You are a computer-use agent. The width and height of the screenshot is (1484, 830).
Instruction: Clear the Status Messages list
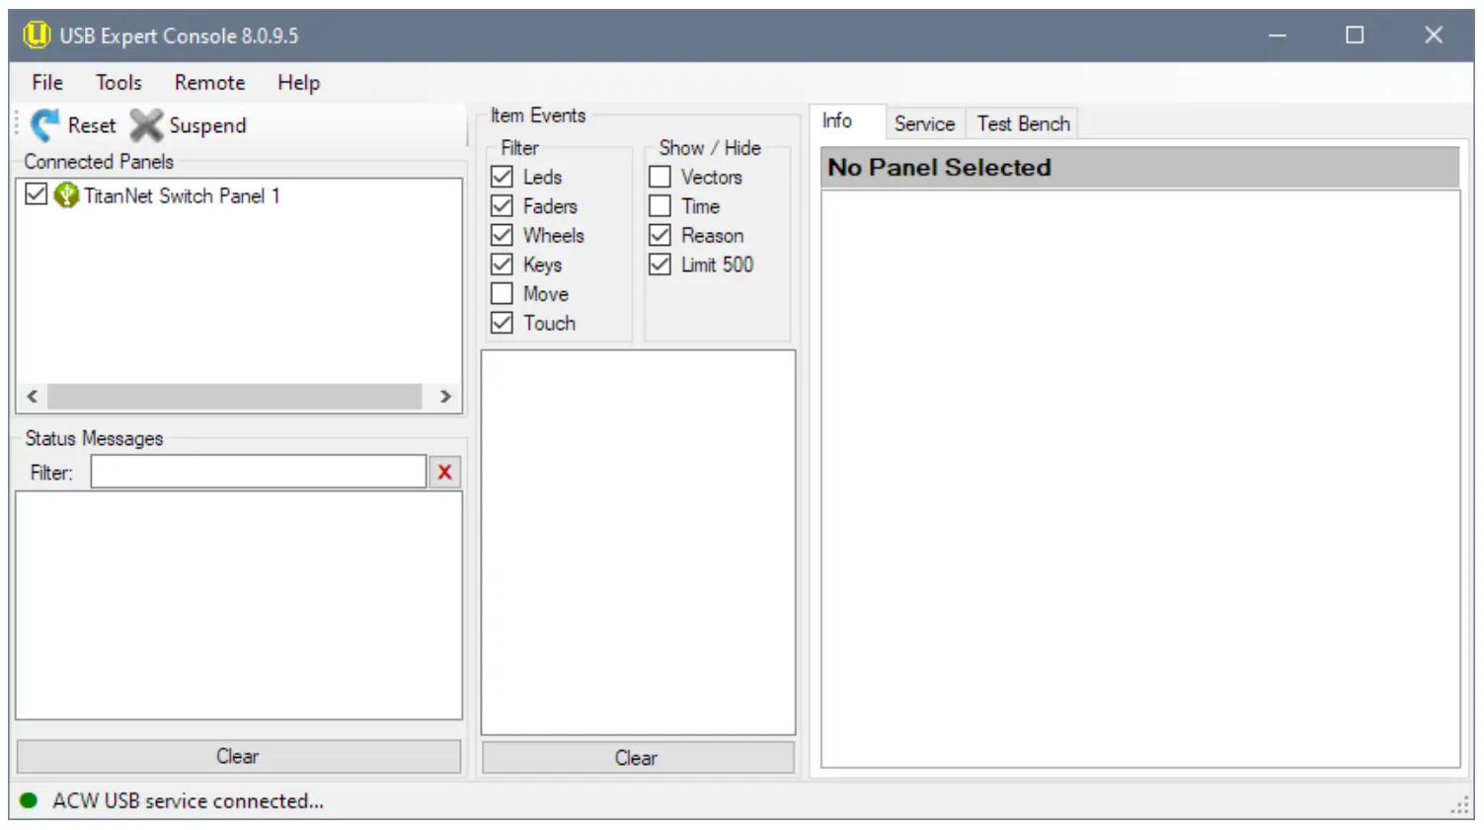239,757
